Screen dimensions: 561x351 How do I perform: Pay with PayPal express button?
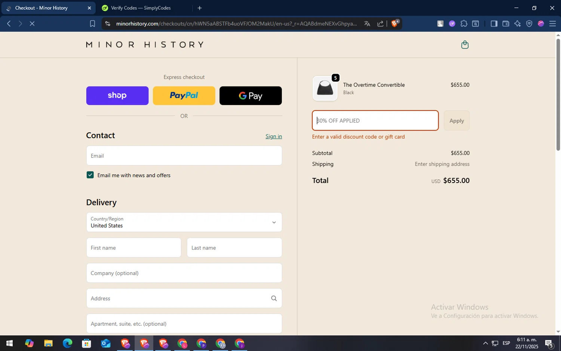(x=184, y=95)
